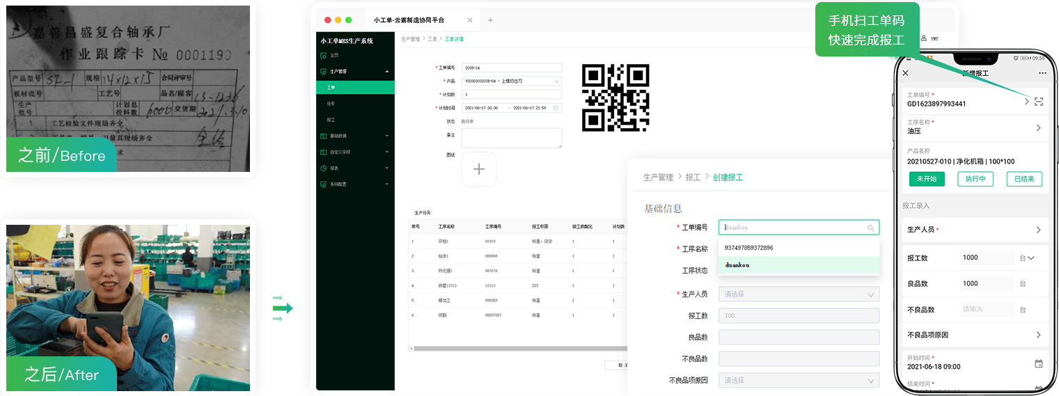Image resolution: width=1059 pixels, height=396 pixels.
Task: Click the 备注 remarks text area
Action: (x=511, y=138)
